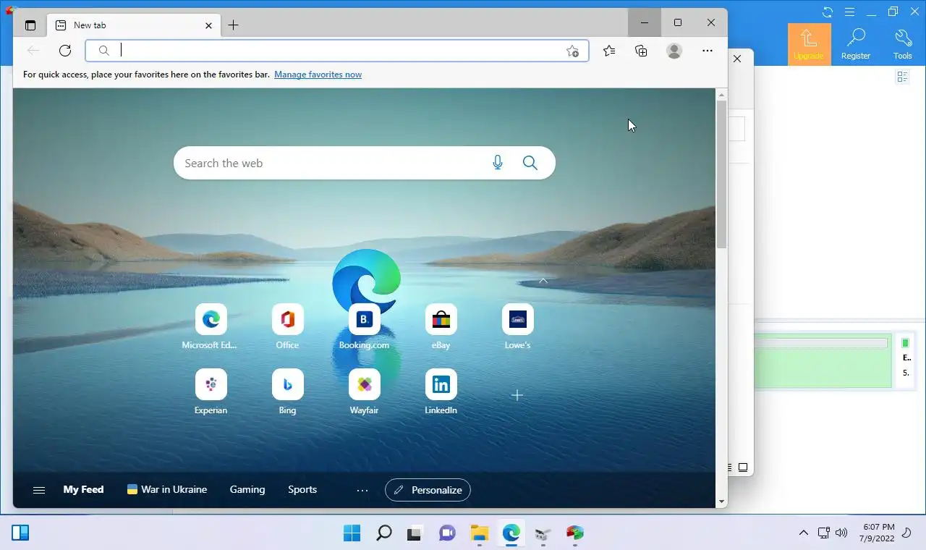The image size is (926, 550).
Task: Open volume control in system tray
Action: click(x=841, y=533)
